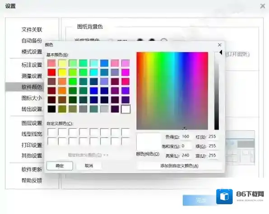Click the first empty custom color slot
Viewport: 269px width, 214px height.
click(x=51, y=132)
